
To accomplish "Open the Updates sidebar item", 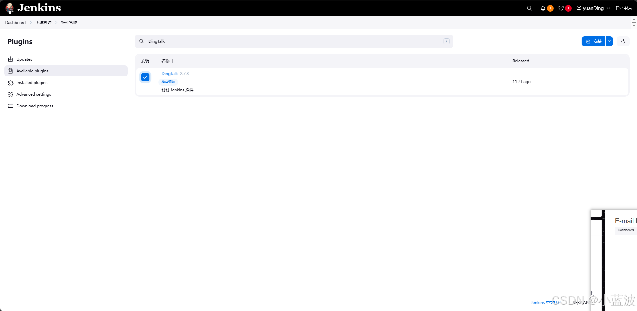I will (66, 59).
